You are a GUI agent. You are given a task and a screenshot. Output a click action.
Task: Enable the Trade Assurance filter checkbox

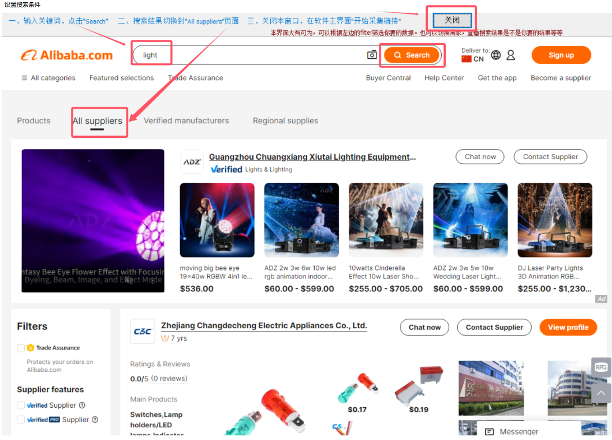click(21, 348)
